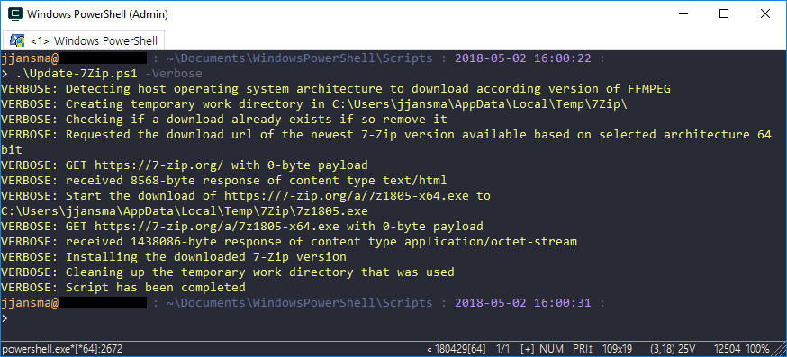Click the Windows PowerShell (Admin) title bar
Screen dimensions: 787x357
(x=97, y=14)
